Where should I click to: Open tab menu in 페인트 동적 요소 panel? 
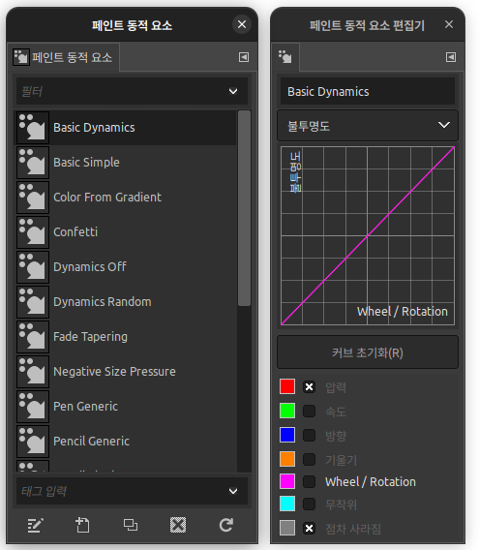coord(244,57)
